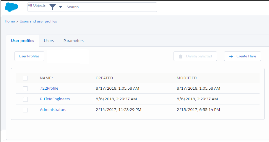Click the created date 8/17/2018, 1:05:58 AM
The width and height of the screenshot is (269, 142).
coord(117,88)
